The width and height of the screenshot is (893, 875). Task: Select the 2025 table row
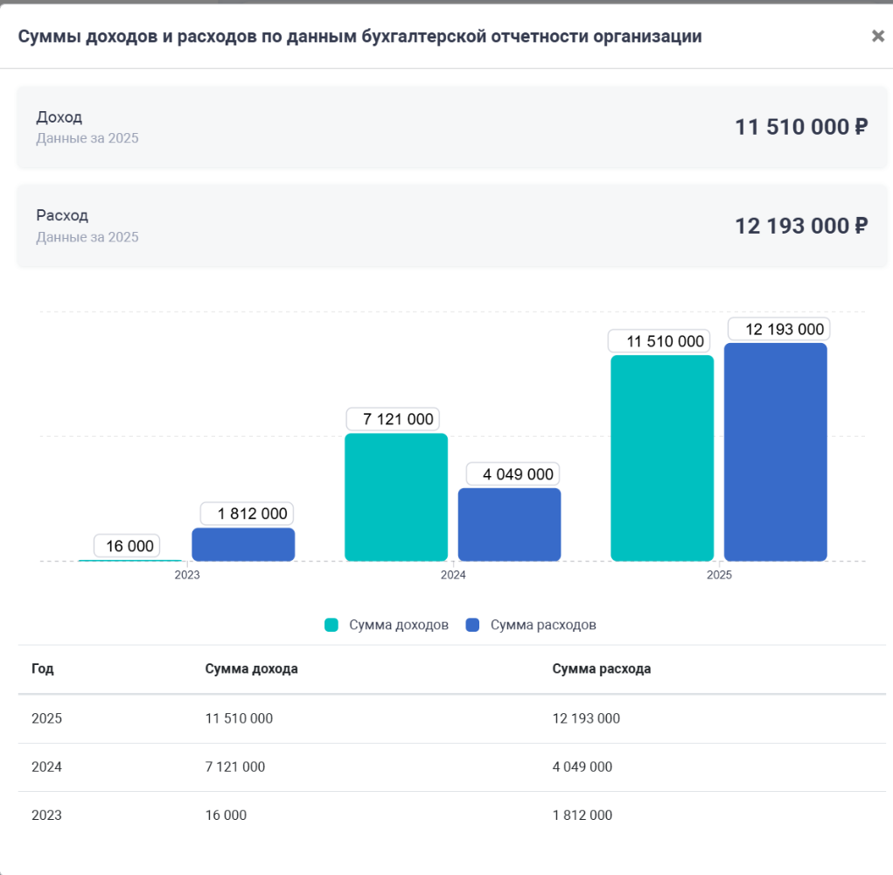451,718
